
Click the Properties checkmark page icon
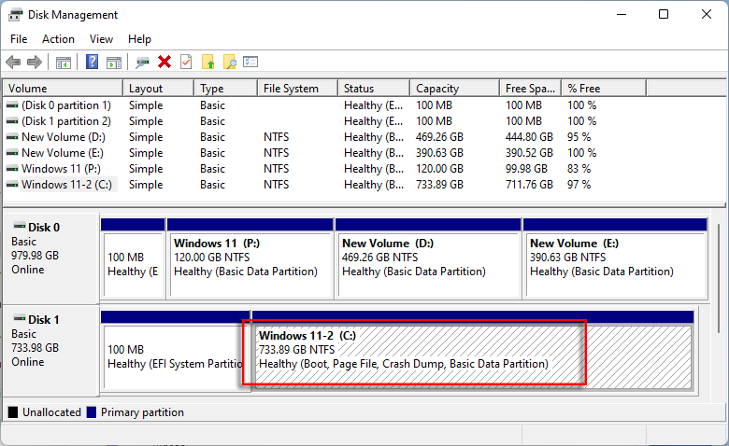click(x=186, y=62)
